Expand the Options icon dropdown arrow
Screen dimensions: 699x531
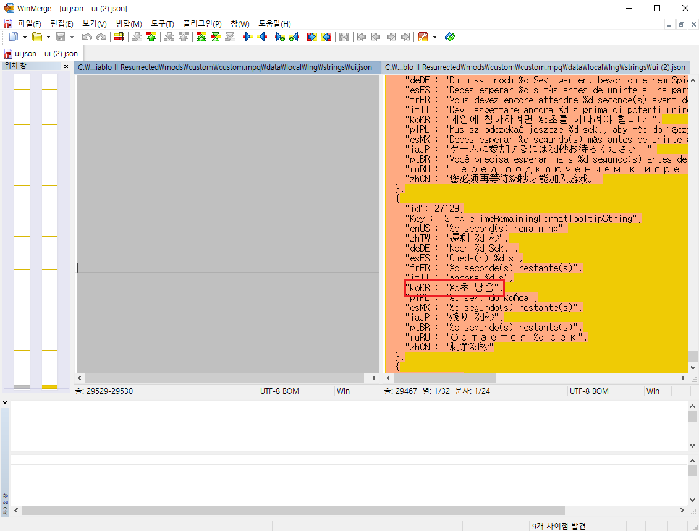pos(434,37)
